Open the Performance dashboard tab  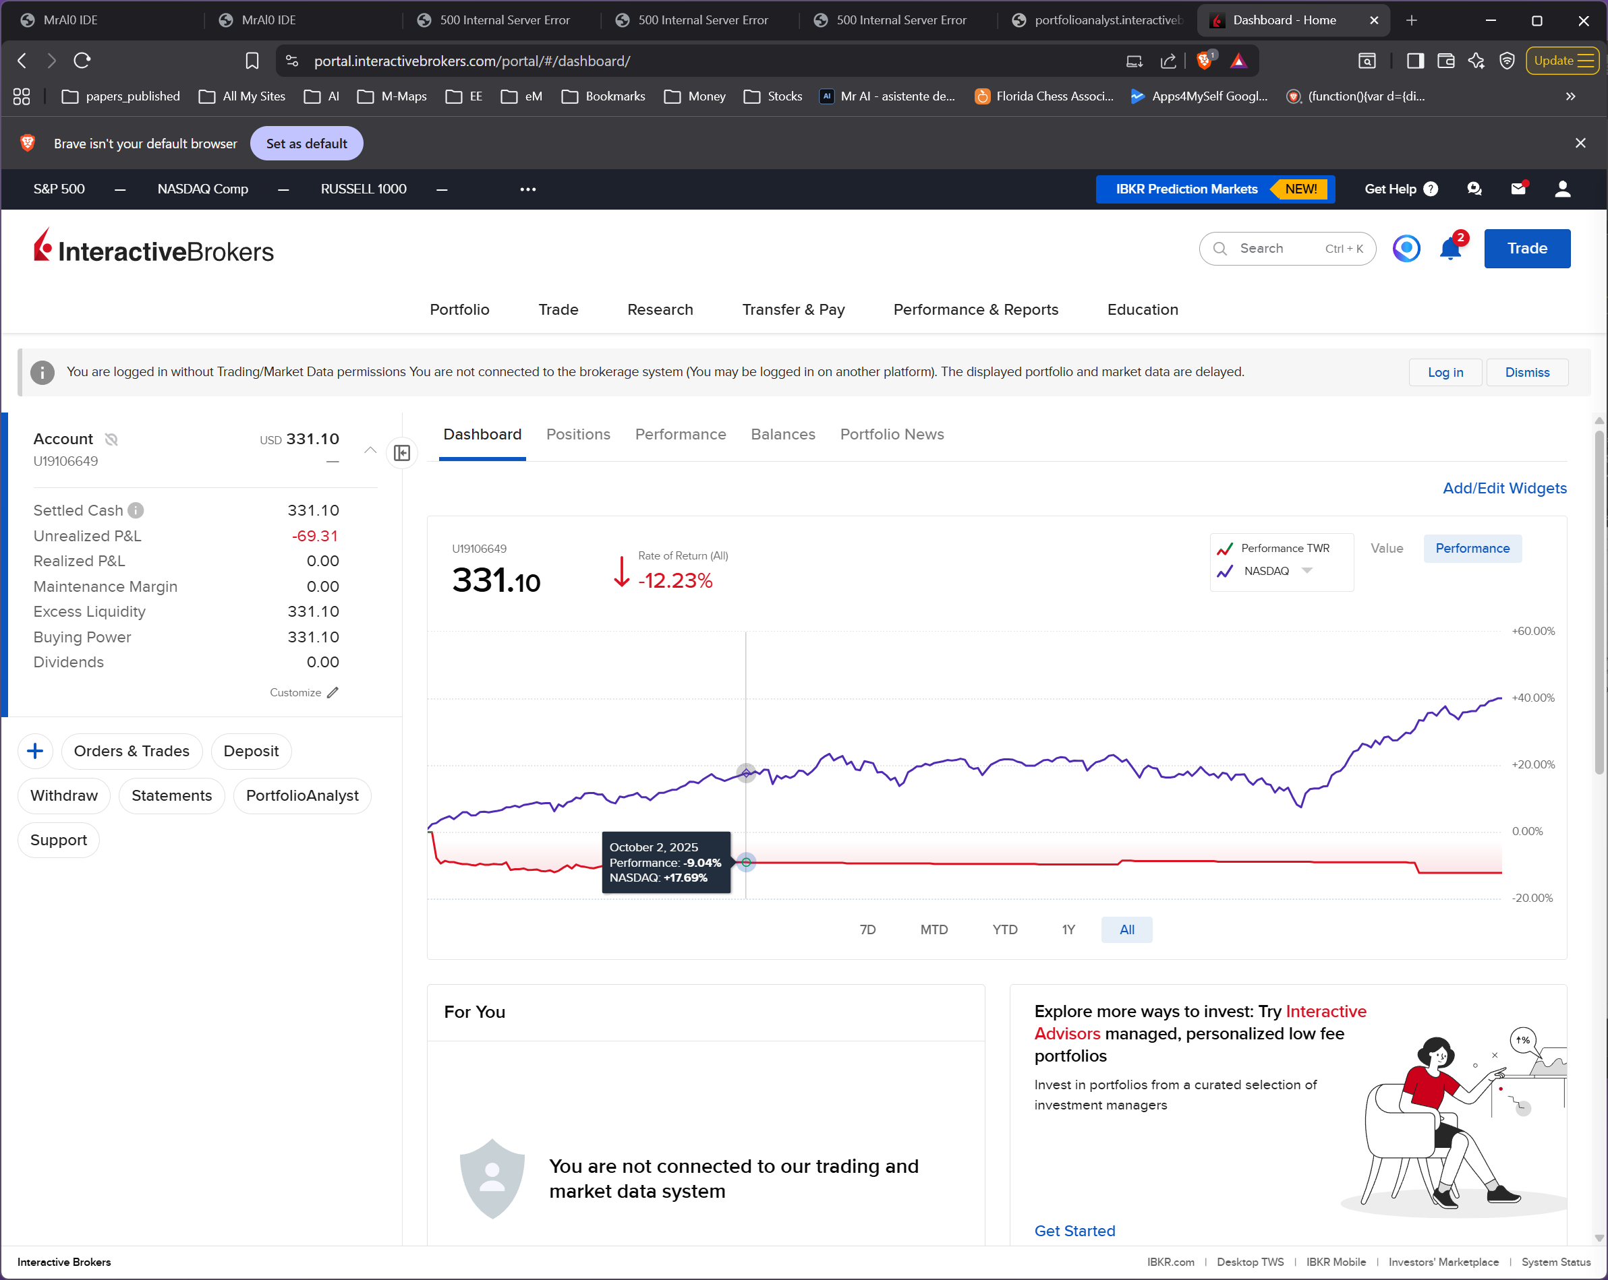[680, 434]
